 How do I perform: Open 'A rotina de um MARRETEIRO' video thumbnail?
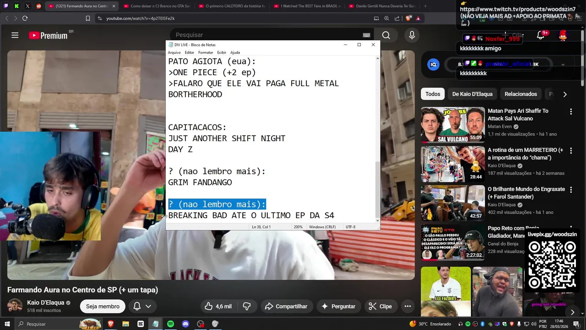[453, 164]
